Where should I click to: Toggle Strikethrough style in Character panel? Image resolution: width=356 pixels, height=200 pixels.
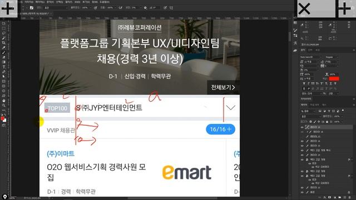[x=335, y=83]
